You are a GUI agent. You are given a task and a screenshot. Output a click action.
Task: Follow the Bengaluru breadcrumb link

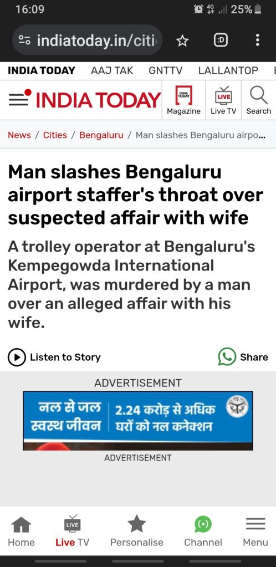(101, 135)
